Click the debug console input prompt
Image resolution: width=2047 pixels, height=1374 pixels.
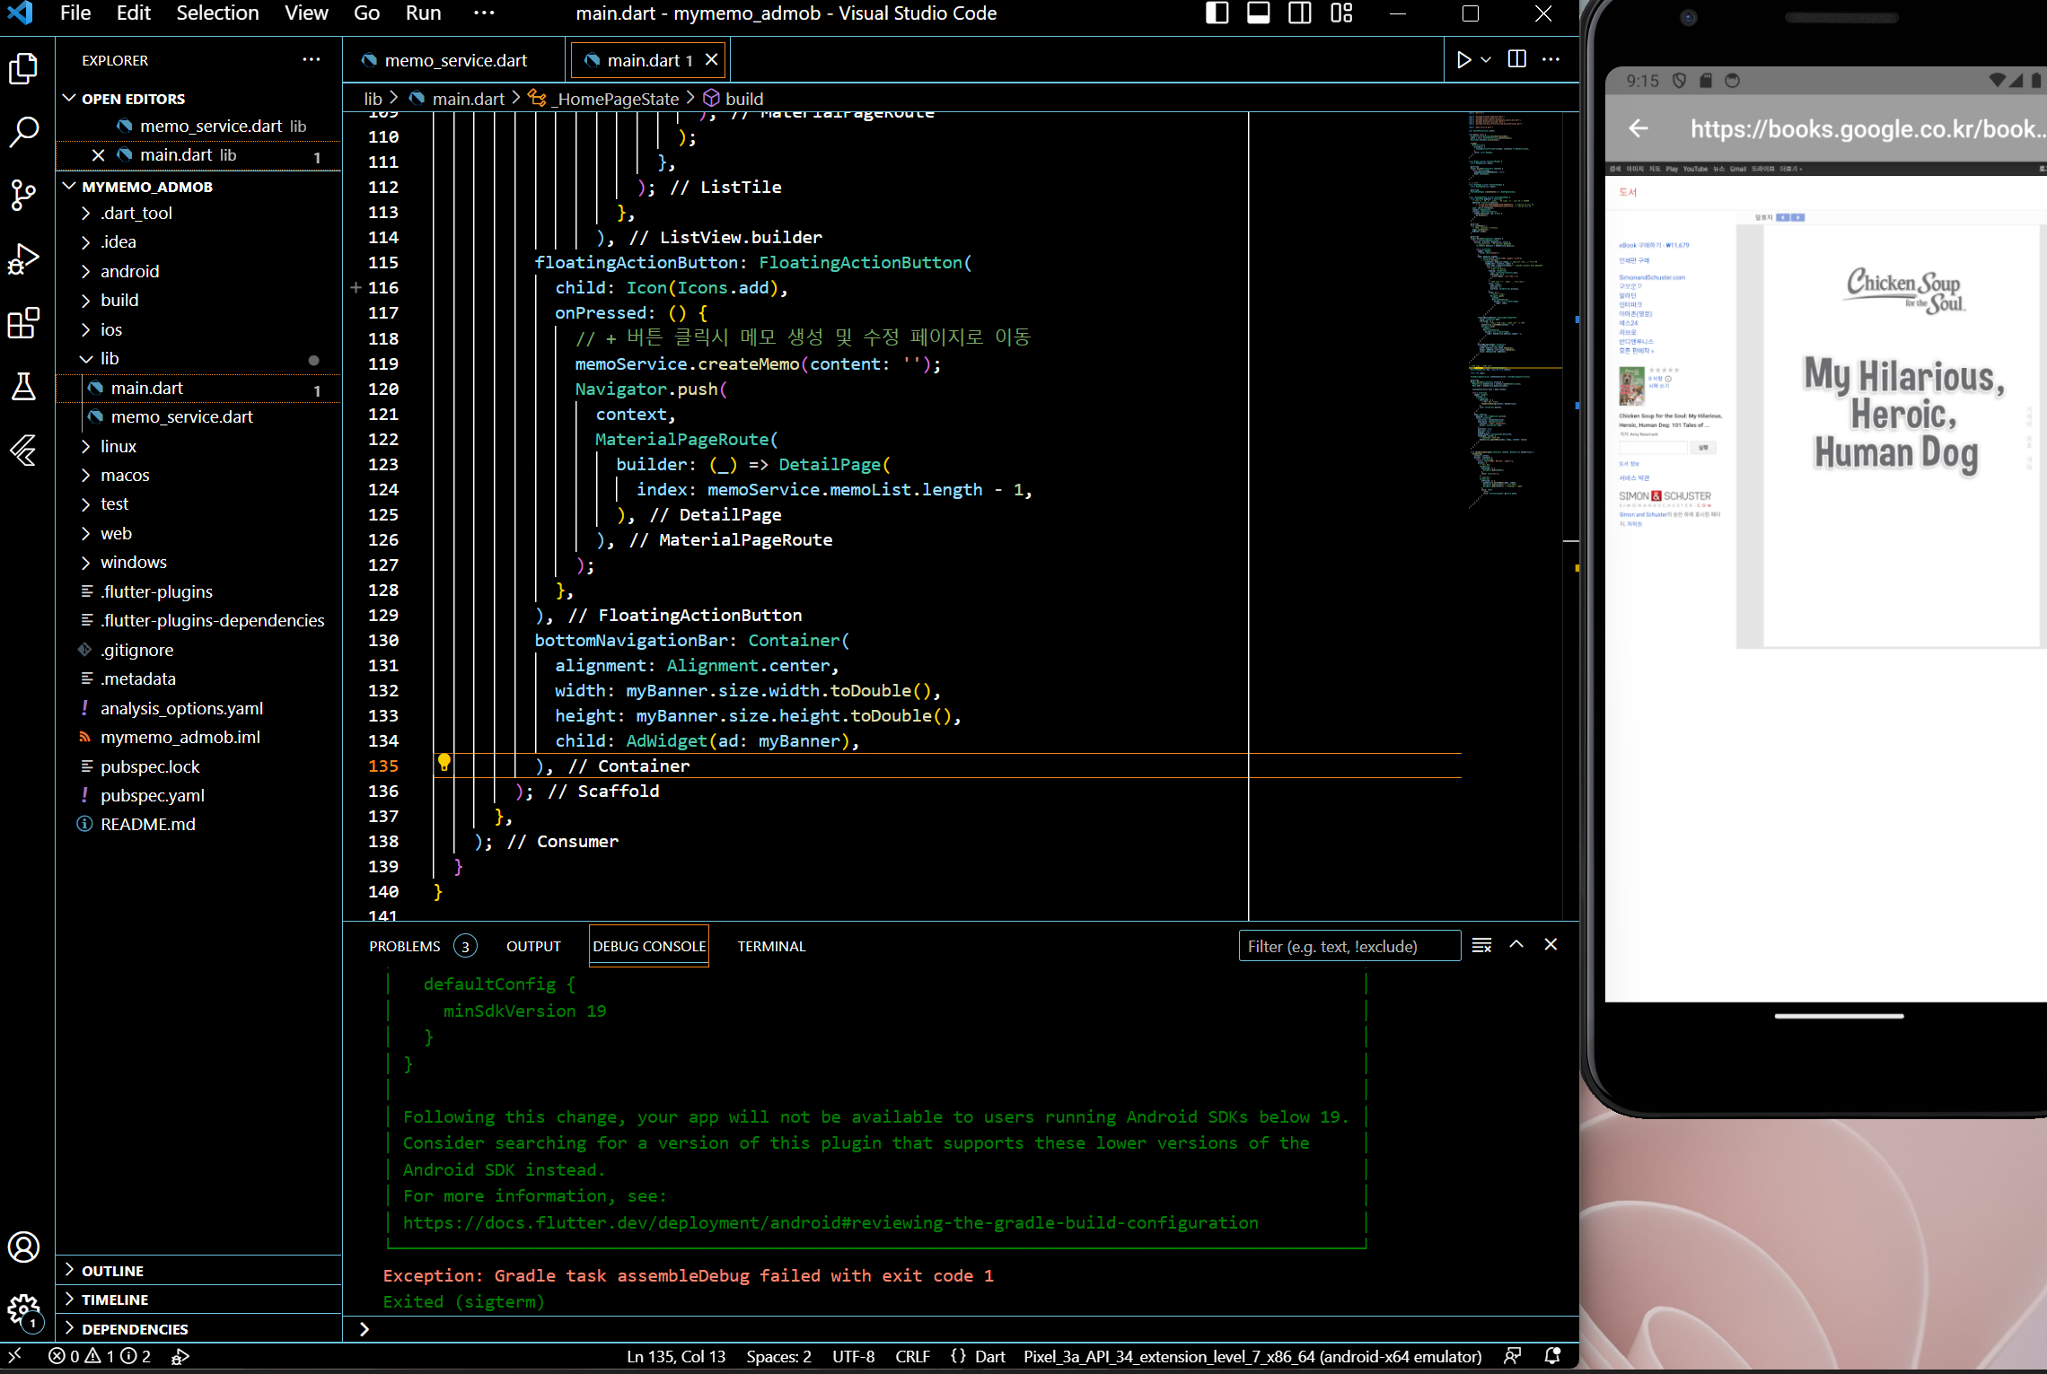coord(961,1329)
